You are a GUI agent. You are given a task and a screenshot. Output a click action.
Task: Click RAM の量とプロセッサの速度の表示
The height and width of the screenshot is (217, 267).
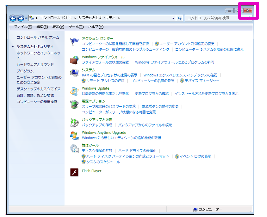[109, 75]
